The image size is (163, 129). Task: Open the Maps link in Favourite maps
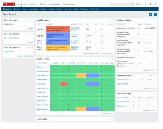coord(31,28)
